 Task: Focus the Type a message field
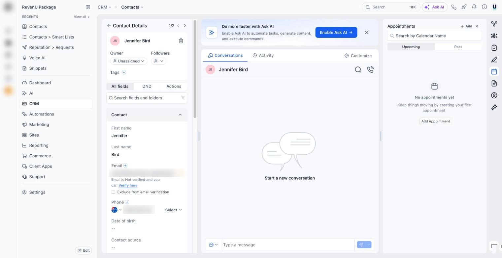coord(288,245)
